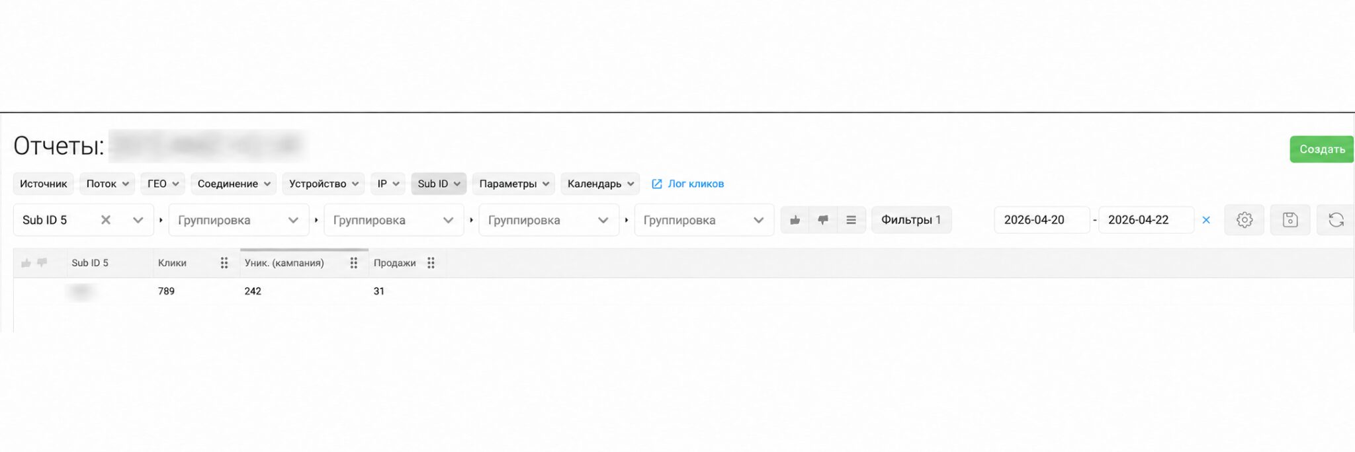Clear the date range with blue X
This screenshot has height=452, width=1355.
pos(1206,220)
